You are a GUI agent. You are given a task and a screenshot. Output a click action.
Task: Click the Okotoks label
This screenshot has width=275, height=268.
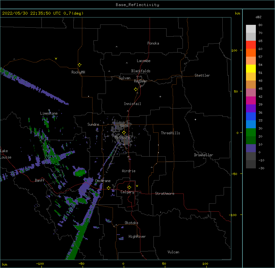131,223
